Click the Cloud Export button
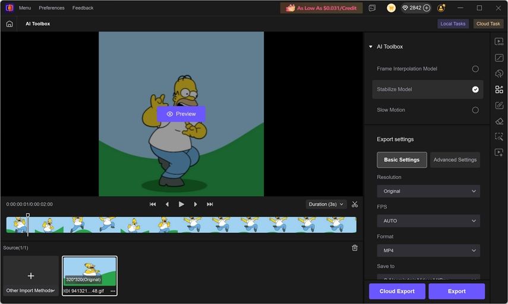508x304 pixels. [x=397, y=292]
